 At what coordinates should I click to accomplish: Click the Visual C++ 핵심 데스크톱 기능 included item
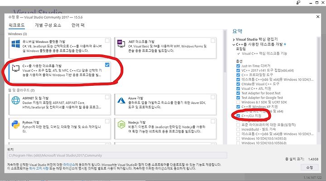point(264,54)
